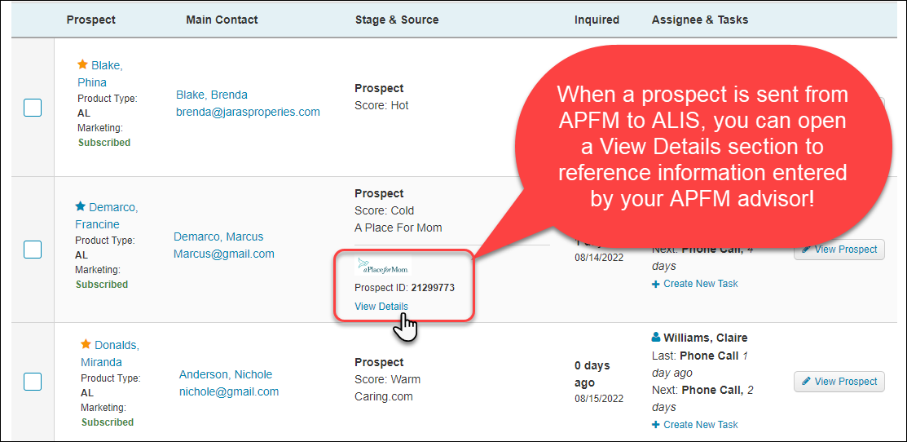Click the Caring.com source text
This screenshot has height=442, width=907.
click(x=384, y=397)
